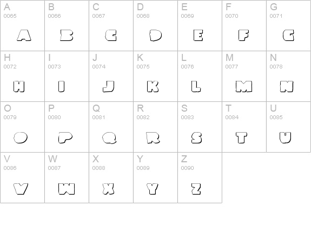Click the Z character glyph 0090

pyautogui.click(x=196, y=189)
